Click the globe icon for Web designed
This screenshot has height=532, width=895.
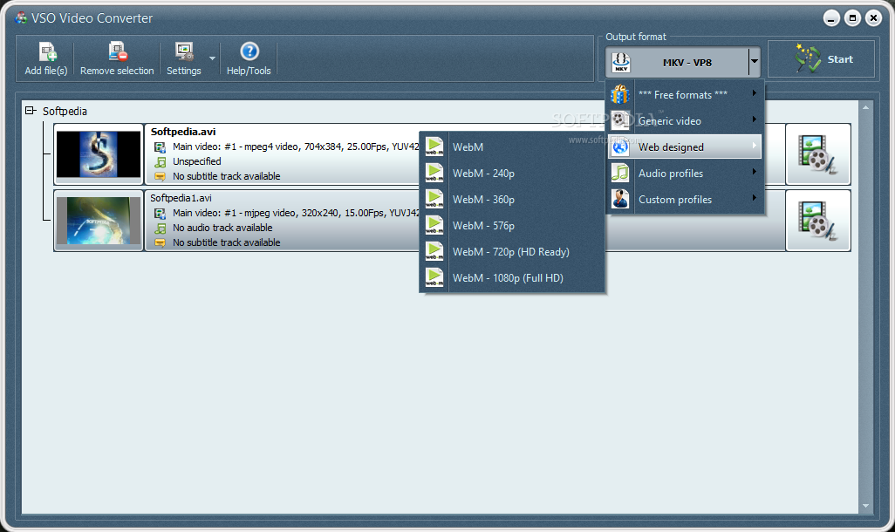point(620,147)
